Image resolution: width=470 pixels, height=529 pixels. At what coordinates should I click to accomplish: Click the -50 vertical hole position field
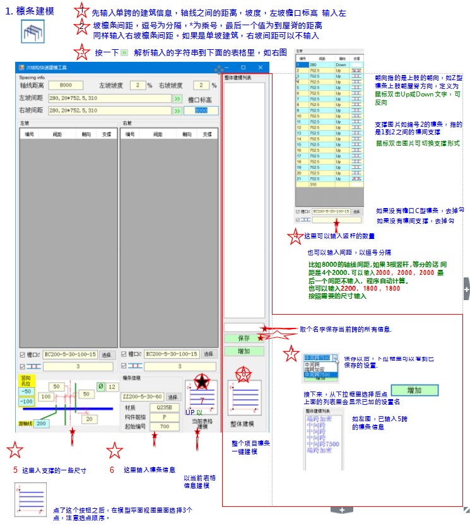coord(26,392)
